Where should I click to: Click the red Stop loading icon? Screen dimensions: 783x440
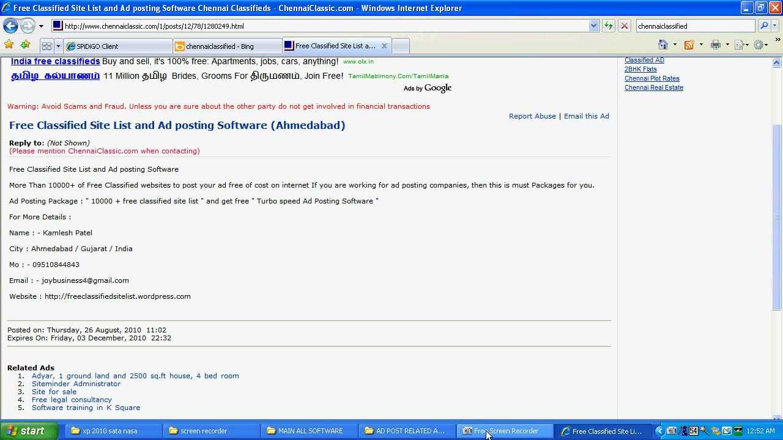click(624, 26)
